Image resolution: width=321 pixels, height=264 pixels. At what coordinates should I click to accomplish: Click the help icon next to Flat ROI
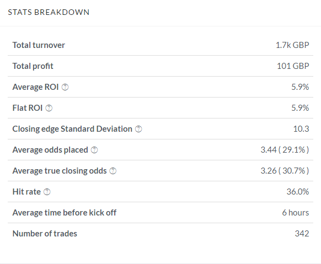(49, 108)
